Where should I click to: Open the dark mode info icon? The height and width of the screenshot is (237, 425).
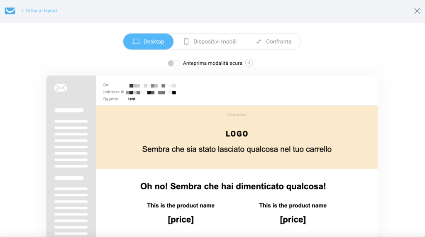[249, 63]
